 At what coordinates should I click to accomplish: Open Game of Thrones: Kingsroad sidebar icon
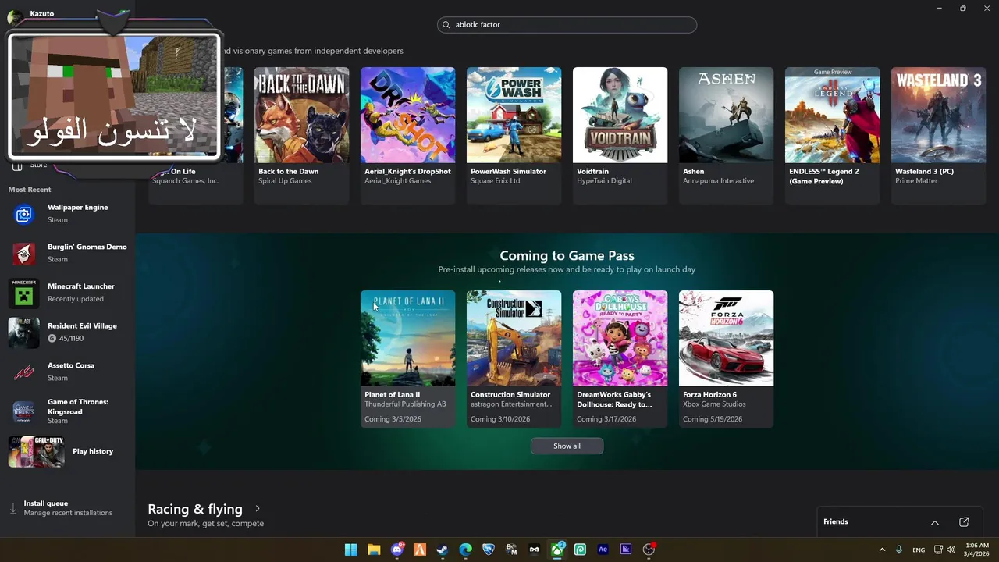(x=24, y=411)
